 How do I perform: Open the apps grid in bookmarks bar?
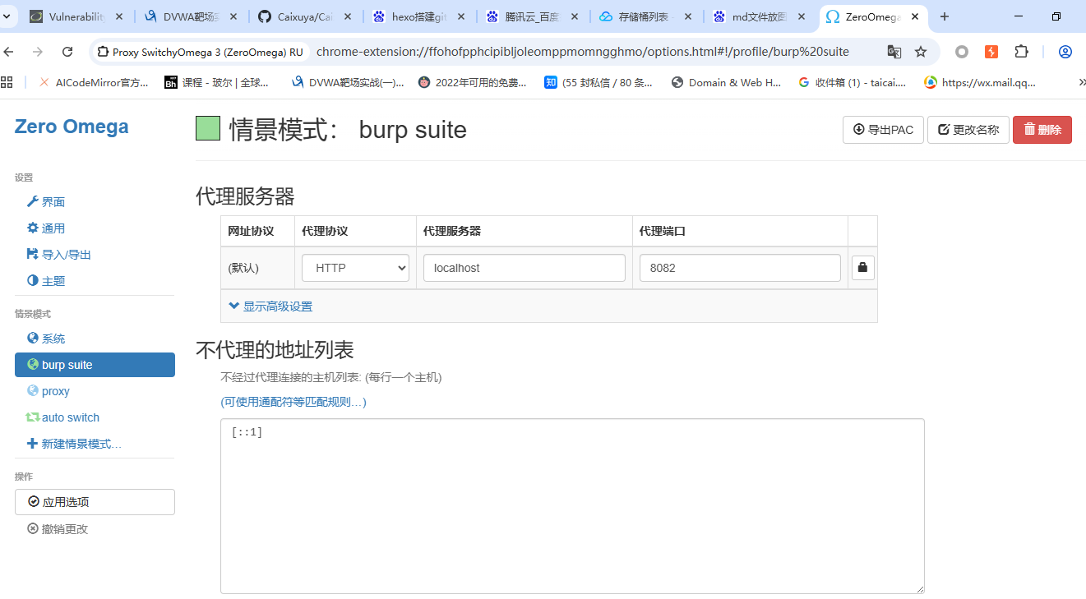click(x=7, y=82)
